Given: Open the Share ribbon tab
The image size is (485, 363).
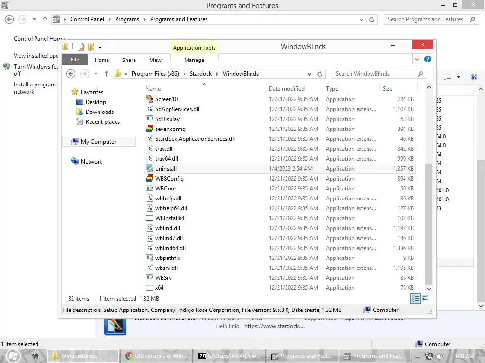Looking at the screenshot, I should (x=129, y=60).
